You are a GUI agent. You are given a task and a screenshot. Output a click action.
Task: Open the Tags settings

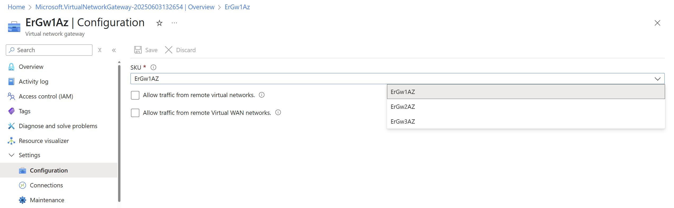click(24, 111)
